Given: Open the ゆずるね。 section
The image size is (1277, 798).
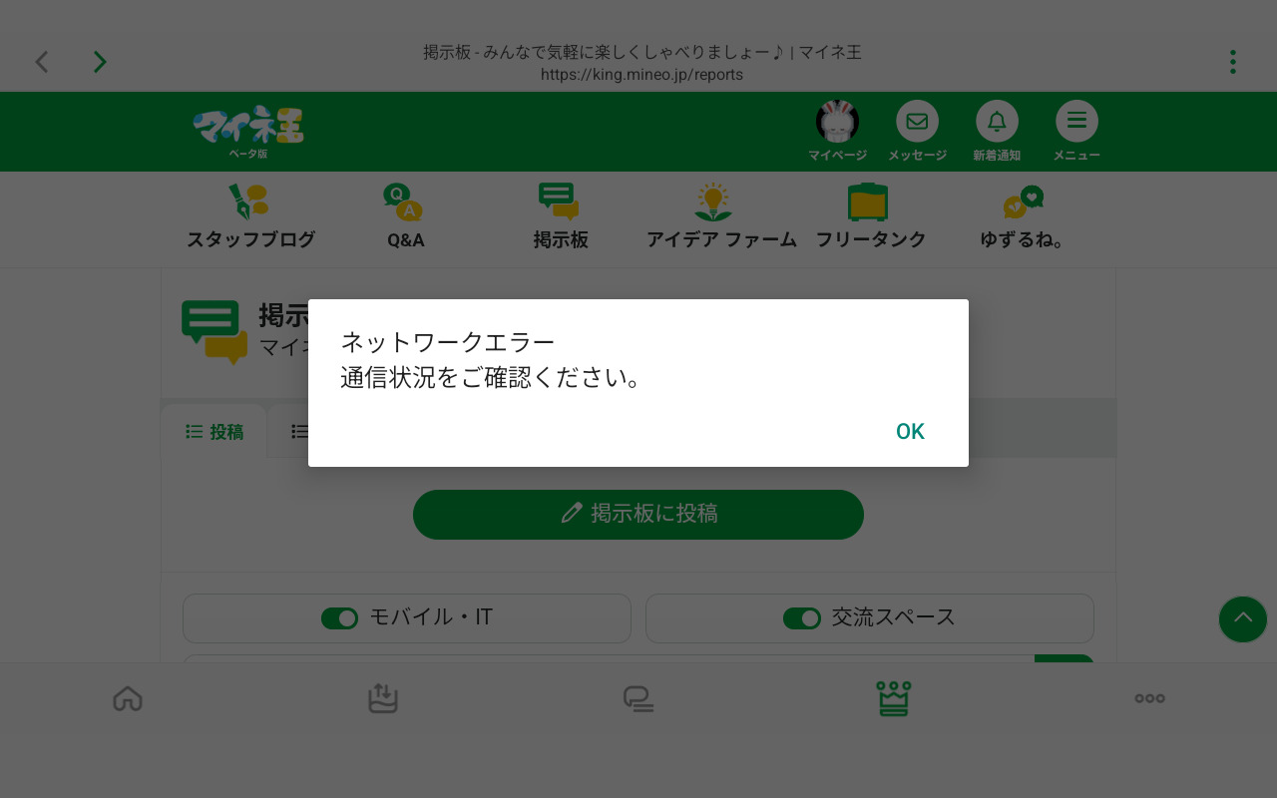Looking at the screenshot, I should 1023,217.
